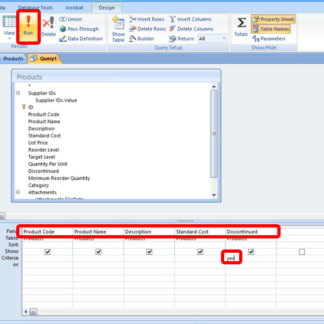This screenshot has height=324, width=324.
Task: Click Insert Columns in Query Setup
Action: coord(191,19)
